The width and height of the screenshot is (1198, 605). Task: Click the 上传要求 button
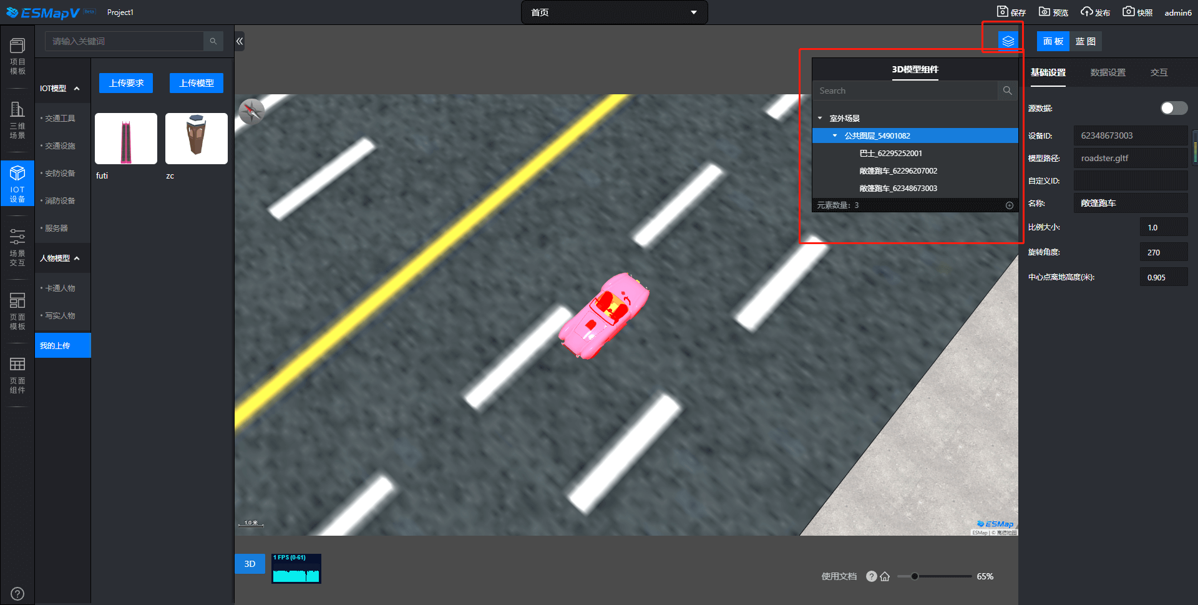tap(126, 83)
